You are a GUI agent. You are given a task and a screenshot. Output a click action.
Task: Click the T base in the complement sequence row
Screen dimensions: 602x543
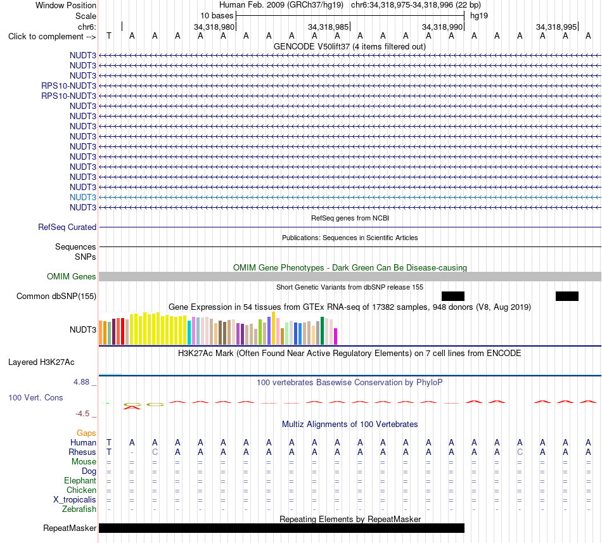pyautogui.click(x=109, y=35)
